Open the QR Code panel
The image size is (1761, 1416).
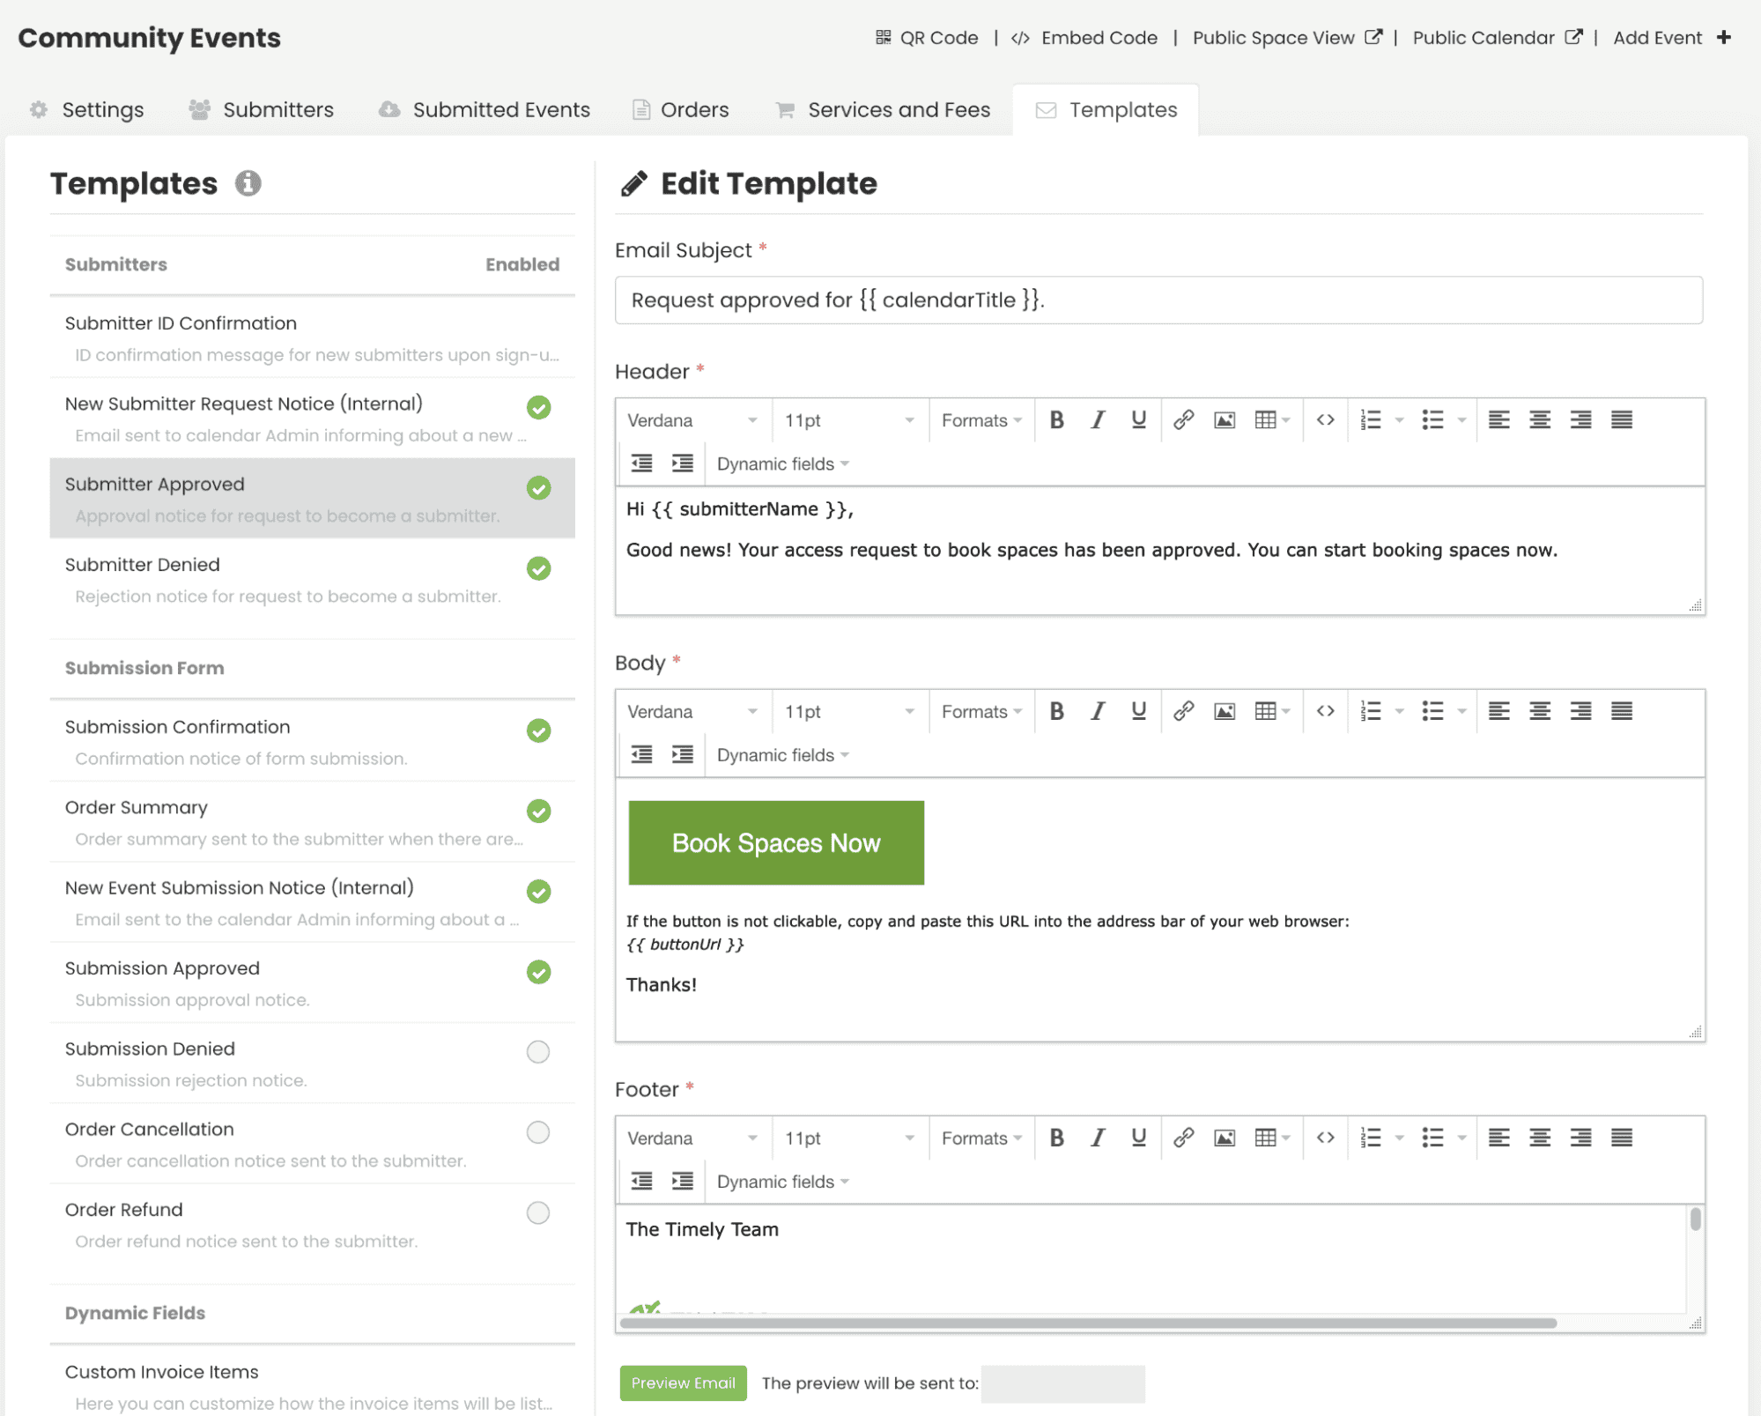(927, 37)
